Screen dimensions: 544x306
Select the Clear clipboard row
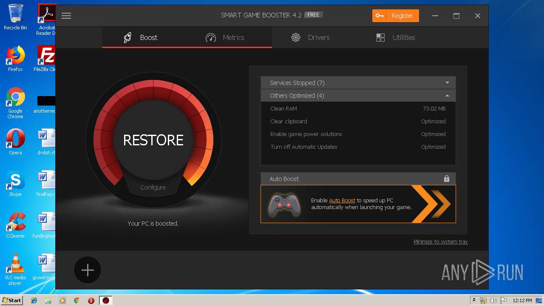tap(358, 121)
